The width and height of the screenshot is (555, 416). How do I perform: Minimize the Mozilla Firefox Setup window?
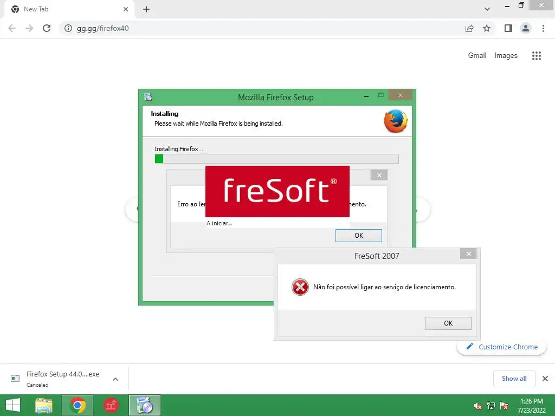click(366, 95)
